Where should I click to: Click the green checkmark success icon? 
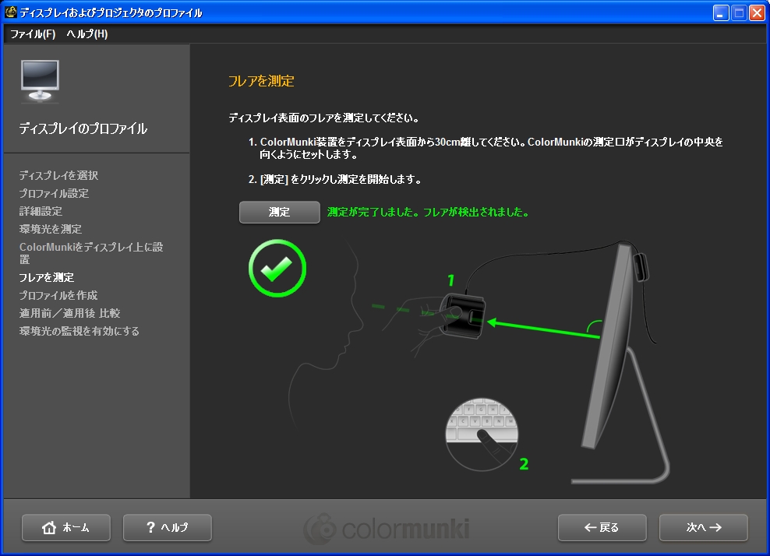tap(277, 268)
